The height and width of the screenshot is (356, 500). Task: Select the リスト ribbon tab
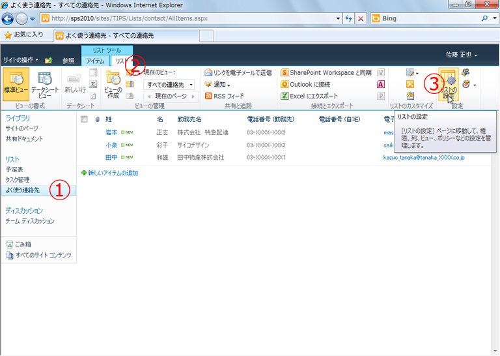click(x=121, y=61)
